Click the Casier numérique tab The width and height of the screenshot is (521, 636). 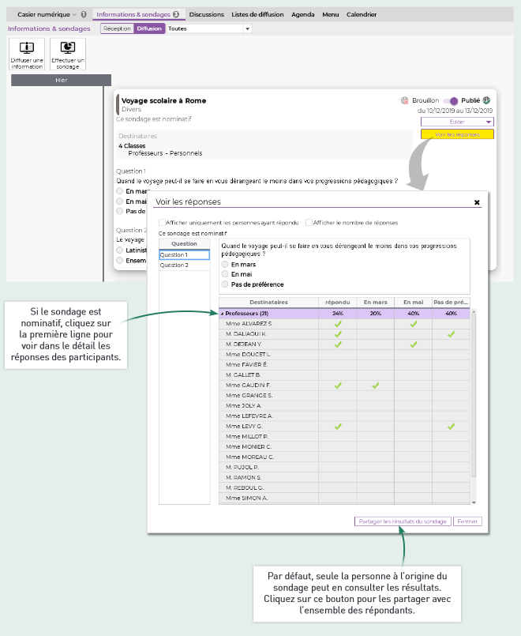43,14
